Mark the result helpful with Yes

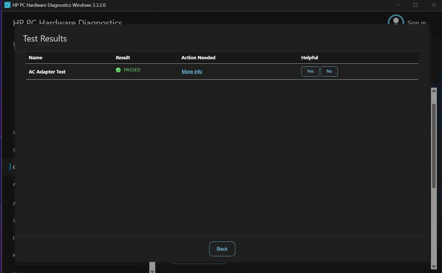point(310,71)
